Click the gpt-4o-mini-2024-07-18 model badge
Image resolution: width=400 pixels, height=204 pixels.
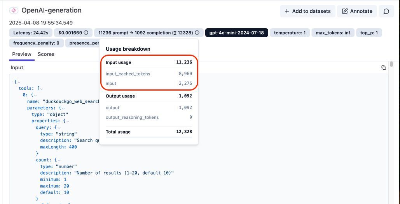(x=236, y=33)
